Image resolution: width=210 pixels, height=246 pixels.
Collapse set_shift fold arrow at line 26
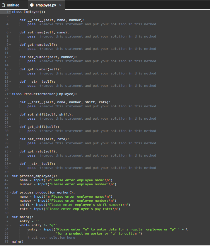click(10, 115)
